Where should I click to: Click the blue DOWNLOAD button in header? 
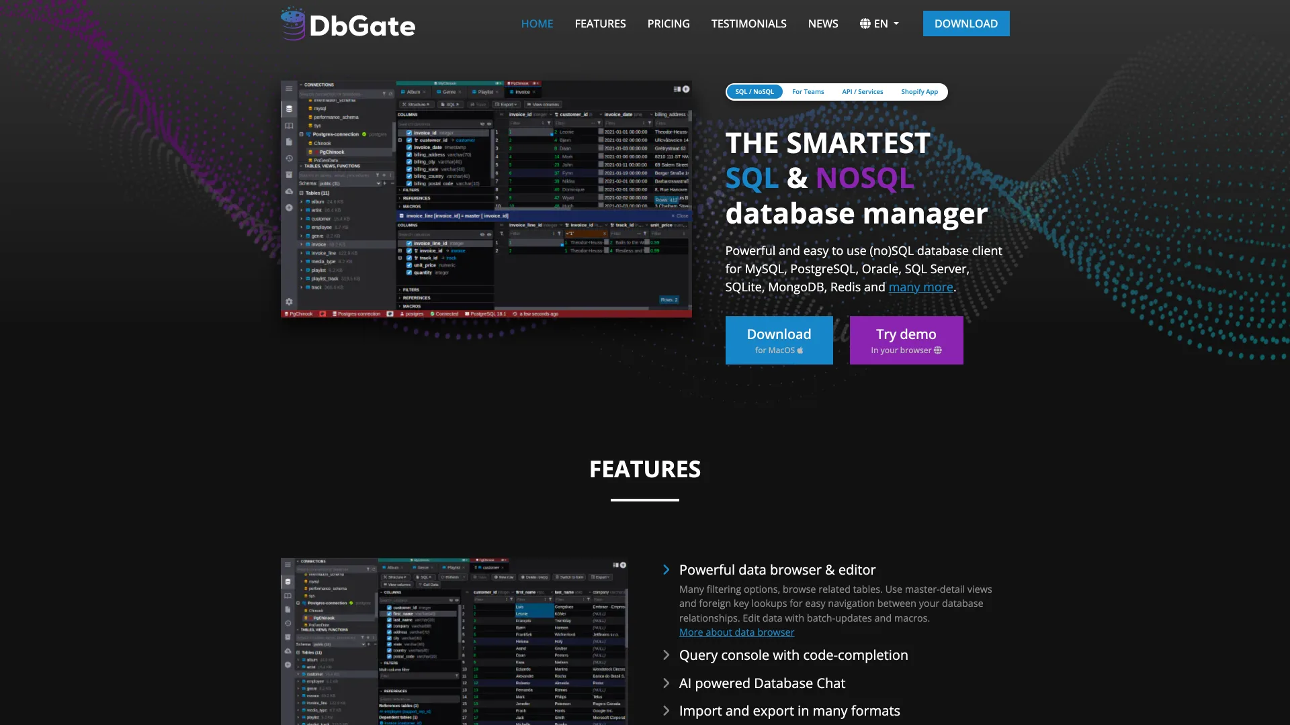[966, 23]
